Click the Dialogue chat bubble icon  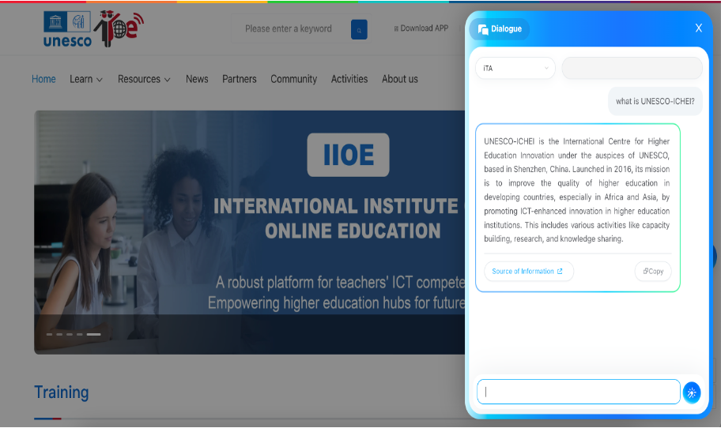pos(482,29)
